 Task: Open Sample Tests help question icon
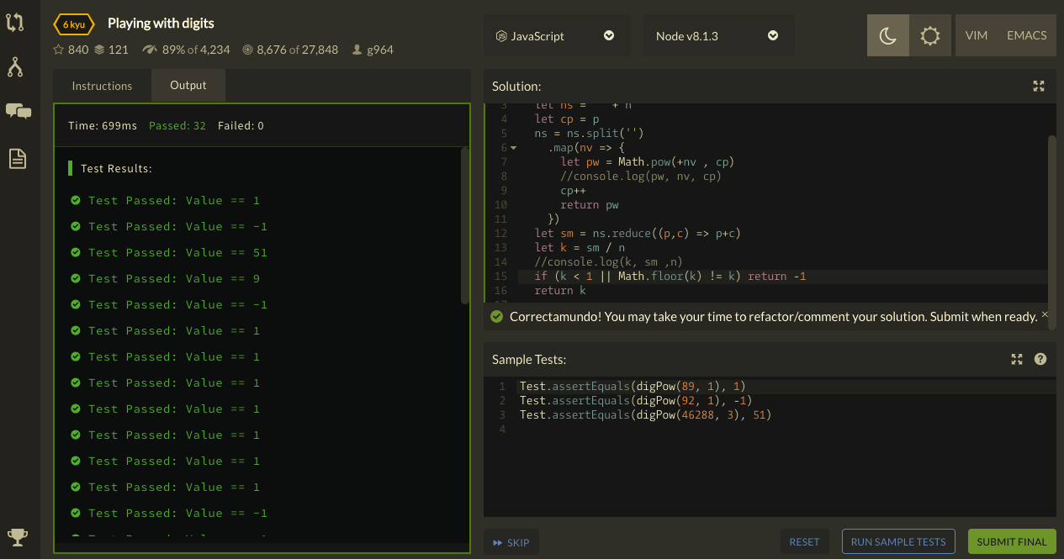click(1040, 359)
